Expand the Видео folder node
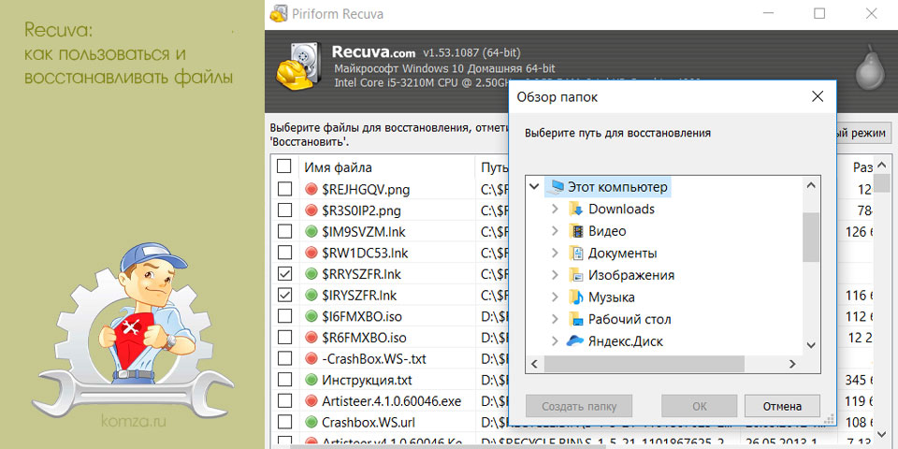 tap(555, 231)
